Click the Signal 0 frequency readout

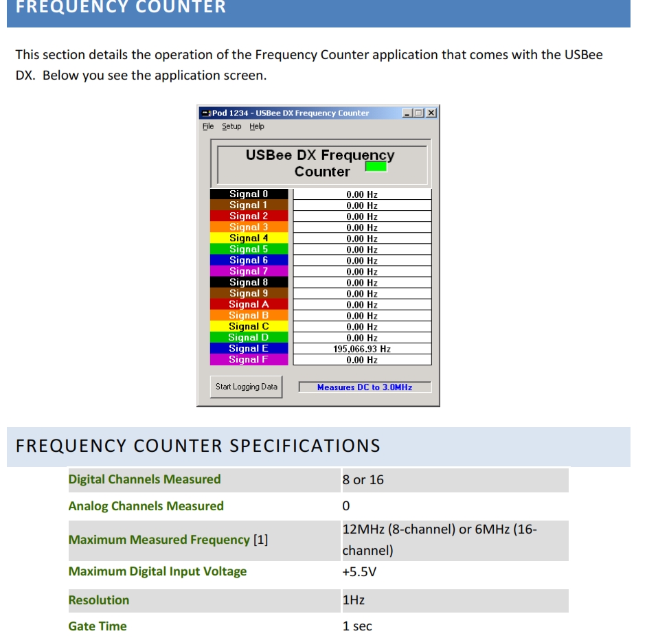point(362,194)
